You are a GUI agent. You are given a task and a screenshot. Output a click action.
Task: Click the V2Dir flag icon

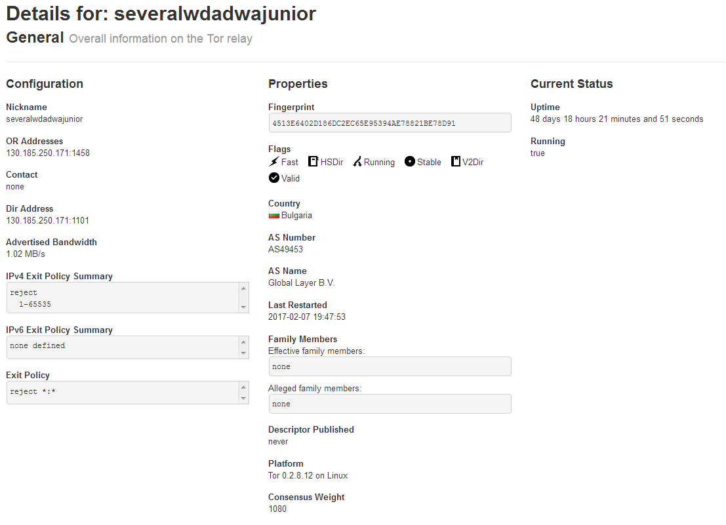456,162
